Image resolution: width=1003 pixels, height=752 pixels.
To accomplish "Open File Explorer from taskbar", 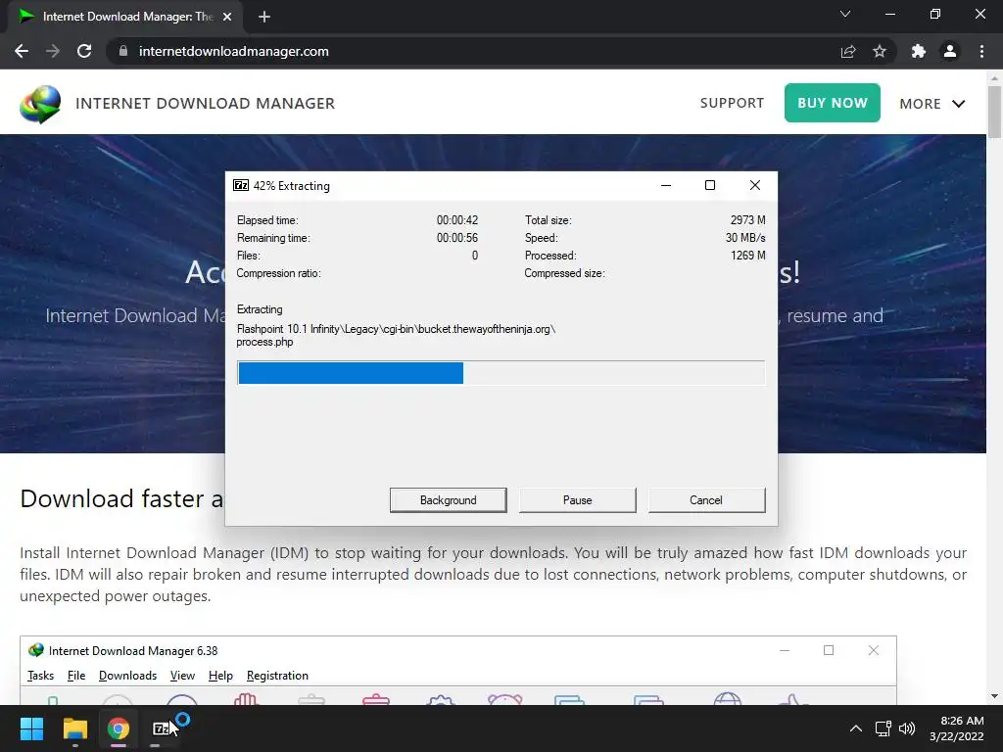I will tap(74, 728).
